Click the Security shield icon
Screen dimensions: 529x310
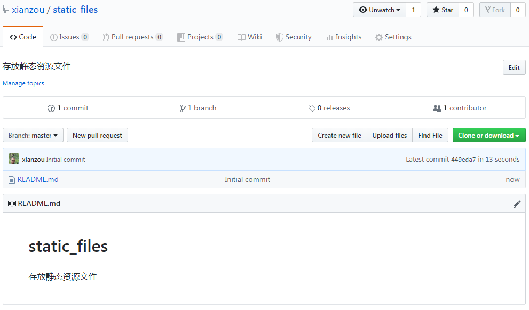pos(279,37)
